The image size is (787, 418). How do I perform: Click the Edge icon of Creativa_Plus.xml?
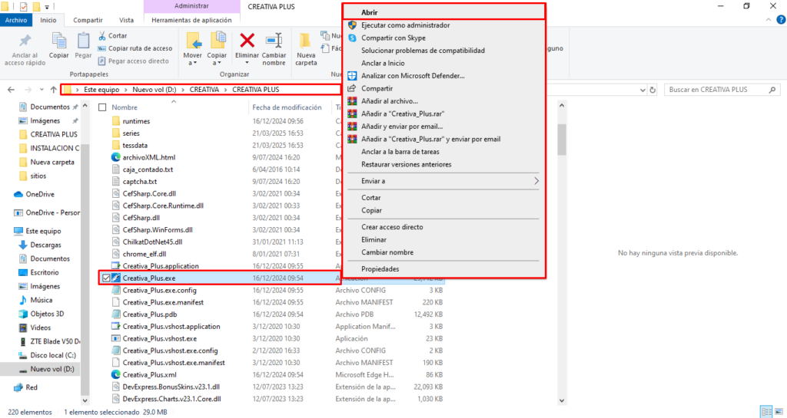116,374
